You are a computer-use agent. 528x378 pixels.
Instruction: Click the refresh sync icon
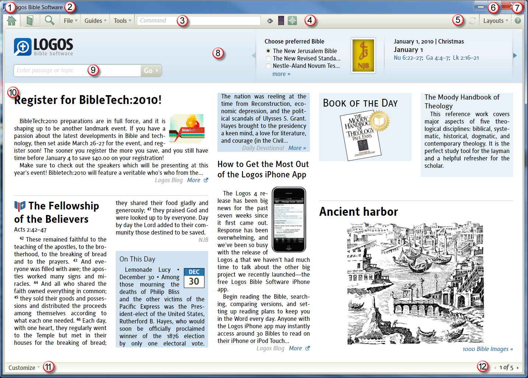(x=472, y=21)
